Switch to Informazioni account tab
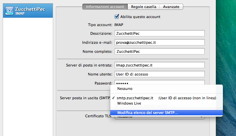236x136 pixels. [x=105, y=7]
